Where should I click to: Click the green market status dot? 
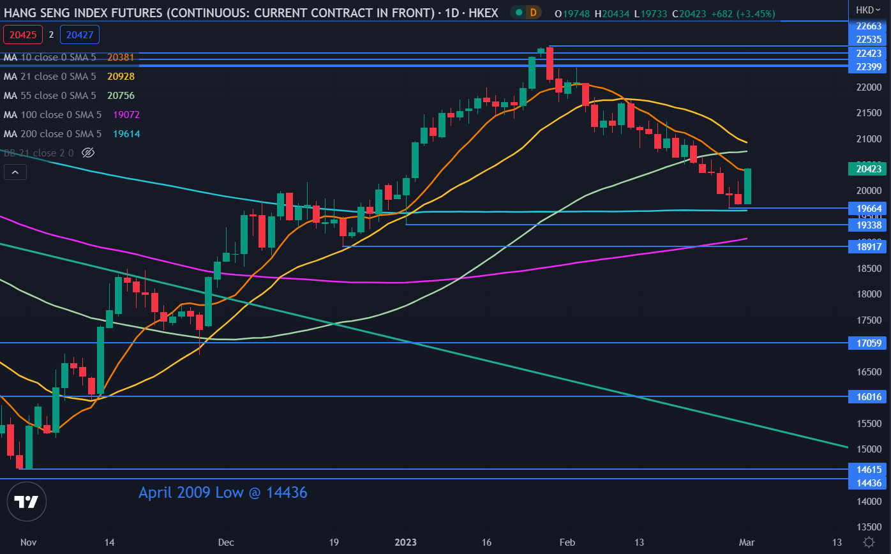[x=518, y=12]
